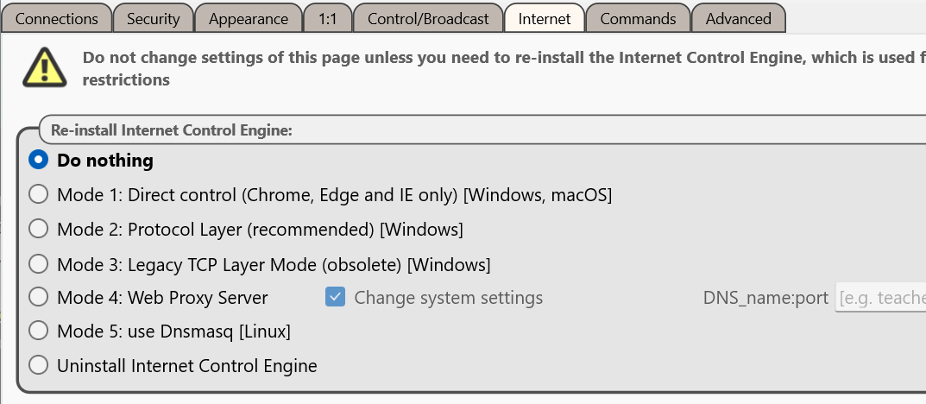926x404 pixels.
Task: Click the DNS_name:port input field
Action: point(880,298)
